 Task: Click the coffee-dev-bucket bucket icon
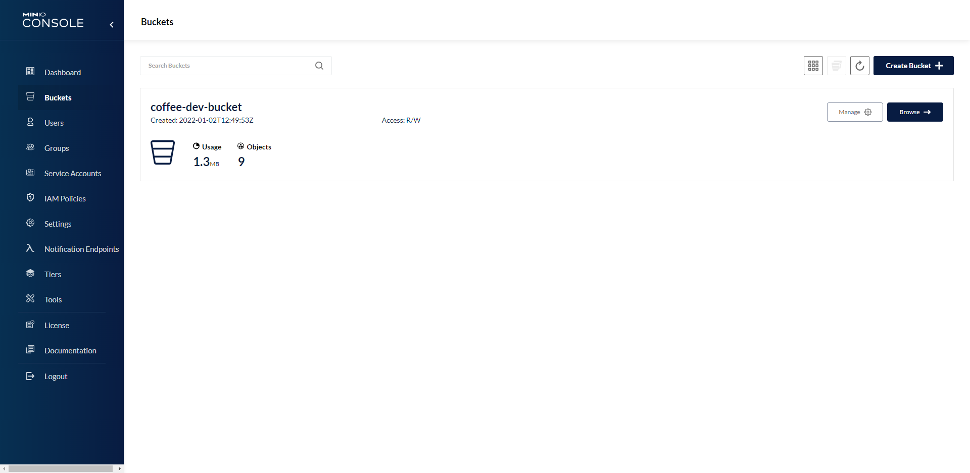pyautogui.click(x=163, y=152)
